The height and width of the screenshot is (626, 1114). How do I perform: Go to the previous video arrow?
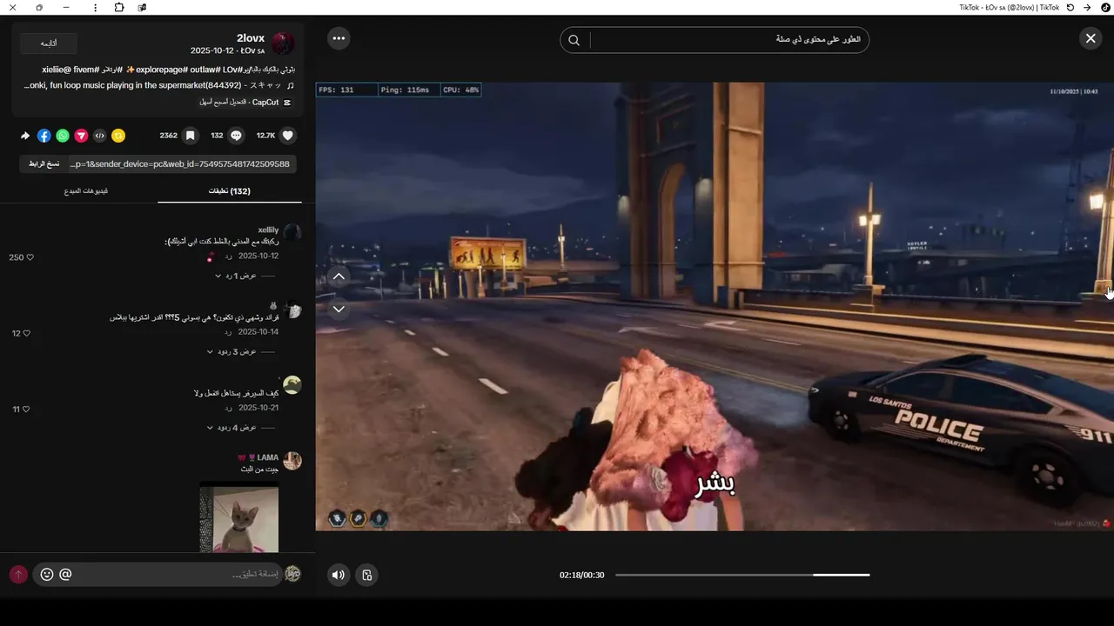339,276
